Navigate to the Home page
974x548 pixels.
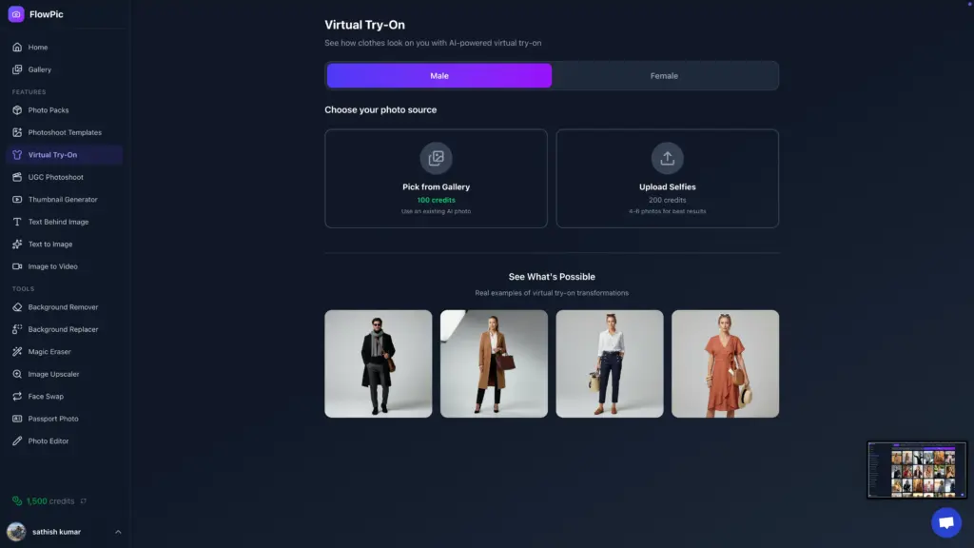36,46
